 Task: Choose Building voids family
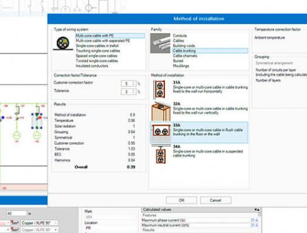coord(184,45)
